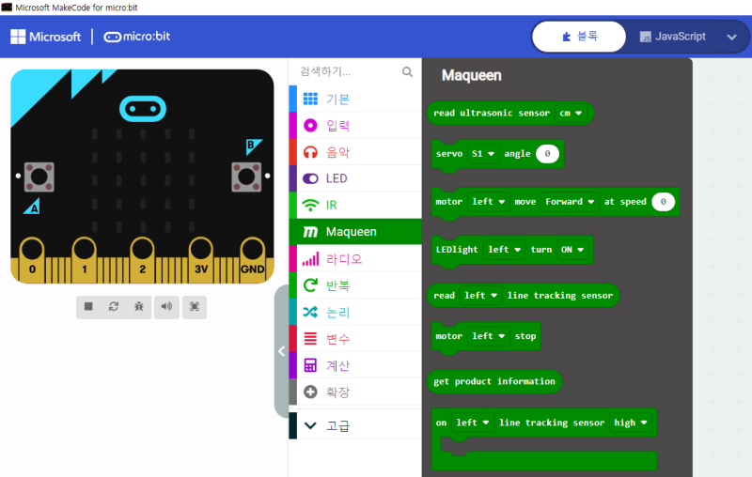This screenshot has height=477, width=752.
Task: Restart the simulator with the refresh icon
Action: pyautogui.click(x=114, y=306)
